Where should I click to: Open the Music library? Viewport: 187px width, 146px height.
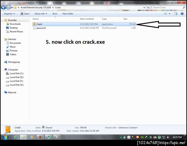(13, 47)
